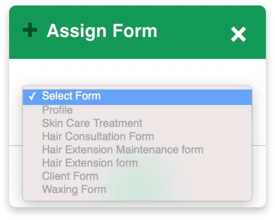The width and height of the screenshot is (275, 220).
Task: Dismiss the modal using the white X
Action: tap(238, 34)
